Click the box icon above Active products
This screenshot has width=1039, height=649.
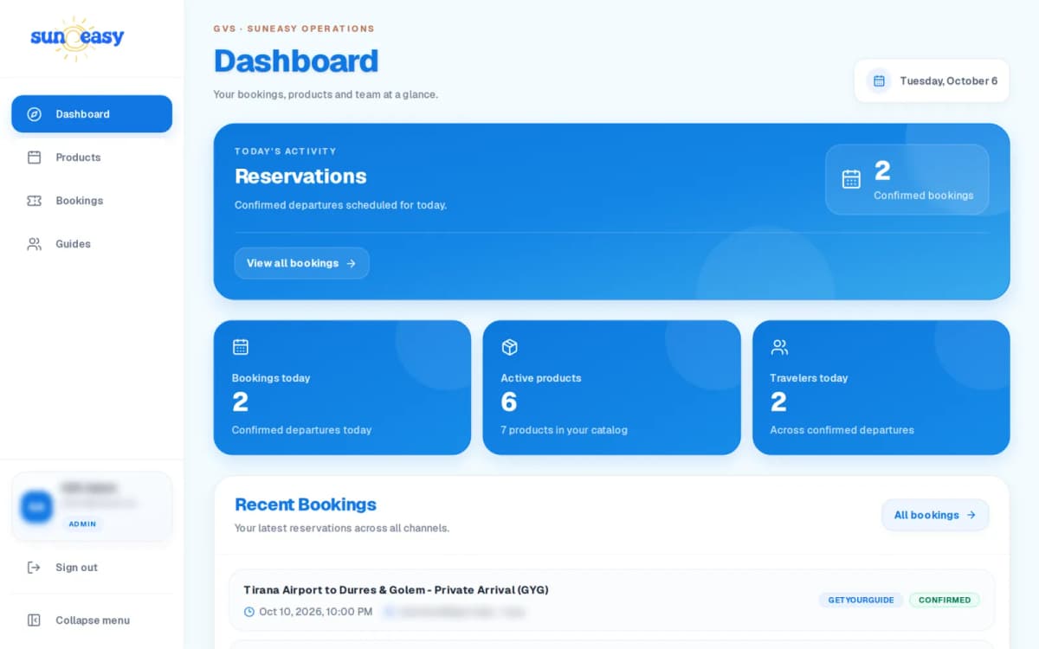click(x=510, y=347)
